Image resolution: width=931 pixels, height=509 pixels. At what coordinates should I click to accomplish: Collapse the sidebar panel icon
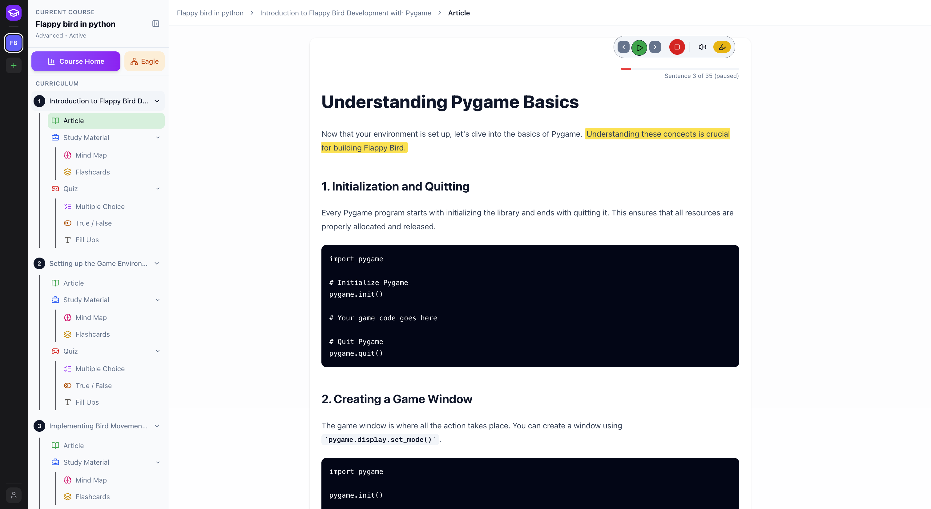tap(156, 24)
